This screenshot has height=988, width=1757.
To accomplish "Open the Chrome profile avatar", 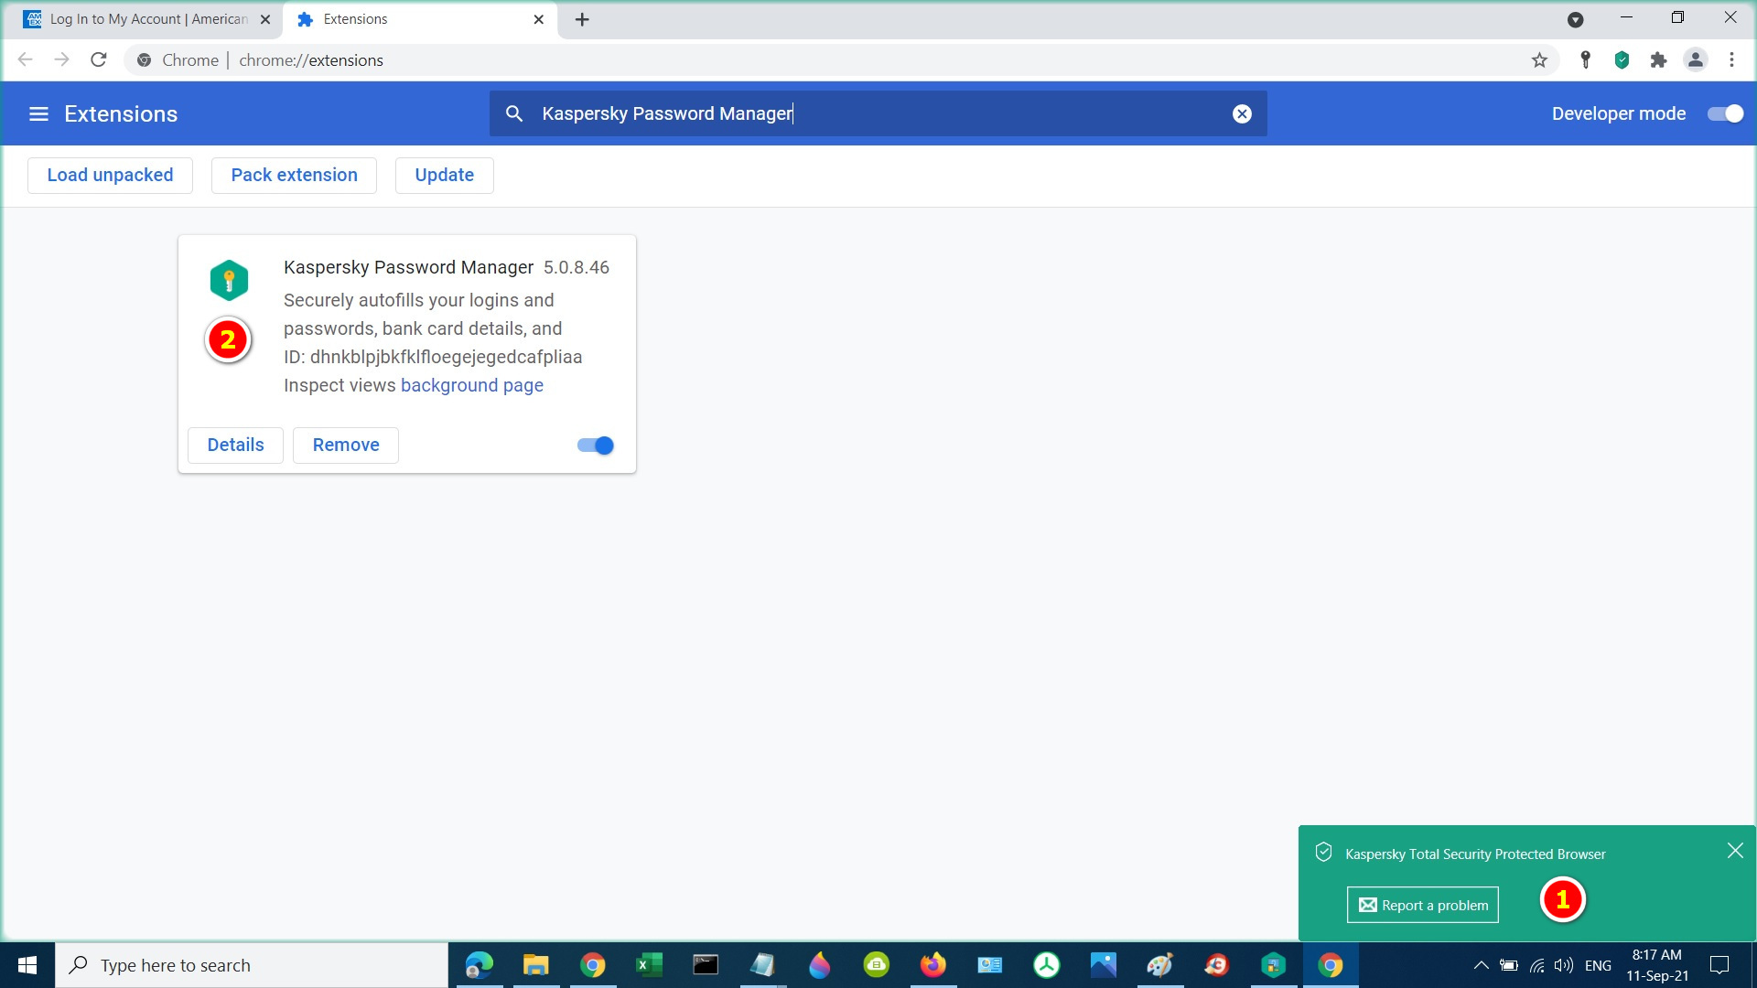I will tap(1695, 60).
